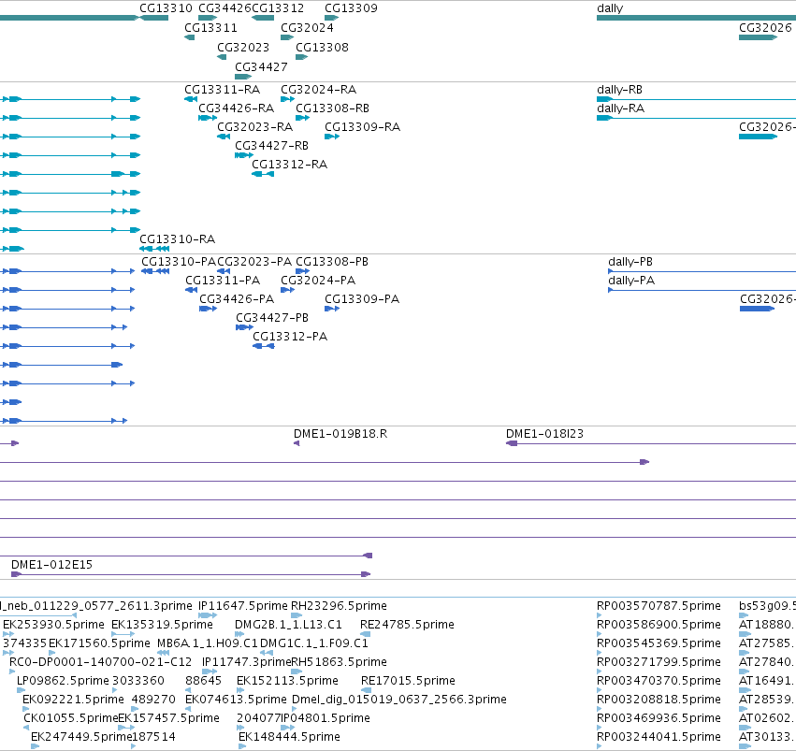The width and height of the screenshot is (796, 751).
Task: Open the CG13309-RA transcript label
Action: (x=363, y=127)
